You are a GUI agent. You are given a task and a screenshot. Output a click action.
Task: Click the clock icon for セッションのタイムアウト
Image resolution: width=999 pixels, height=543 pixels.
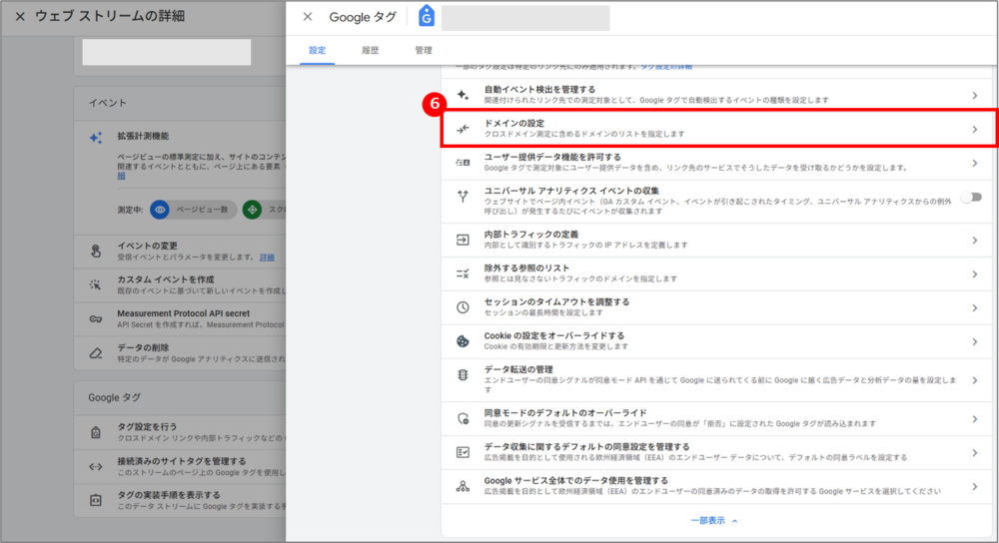(x=463, y=307)
